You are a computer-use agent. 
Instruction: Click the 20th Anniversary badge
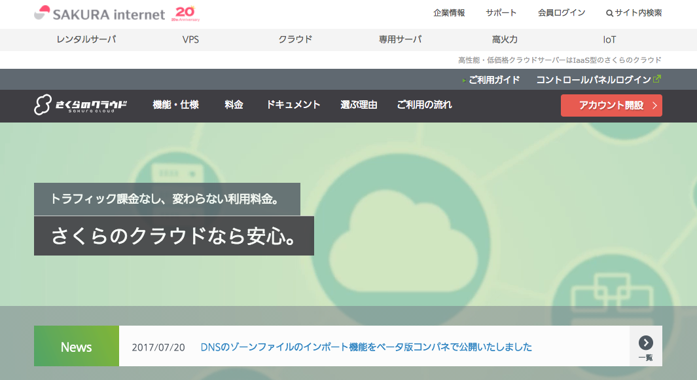(185, 14)
